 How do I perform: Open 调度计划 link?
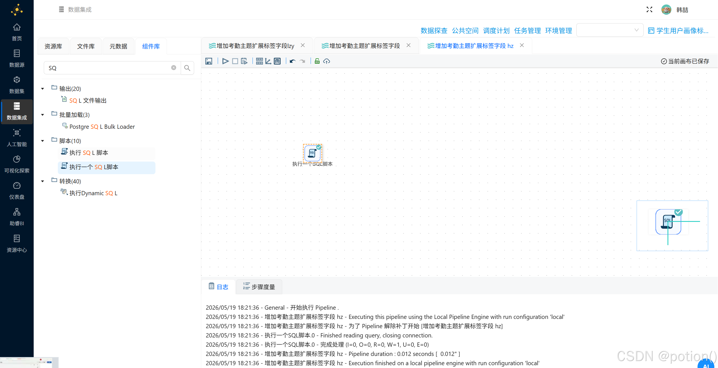(496, 31)
